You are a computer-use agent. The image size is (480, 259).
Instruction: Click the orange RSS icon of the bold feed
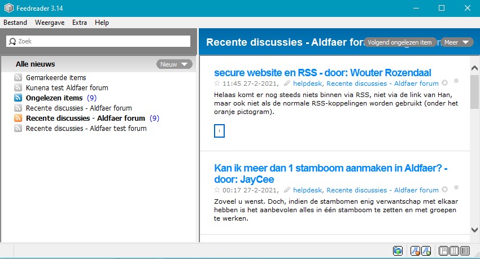pos(18,118)
